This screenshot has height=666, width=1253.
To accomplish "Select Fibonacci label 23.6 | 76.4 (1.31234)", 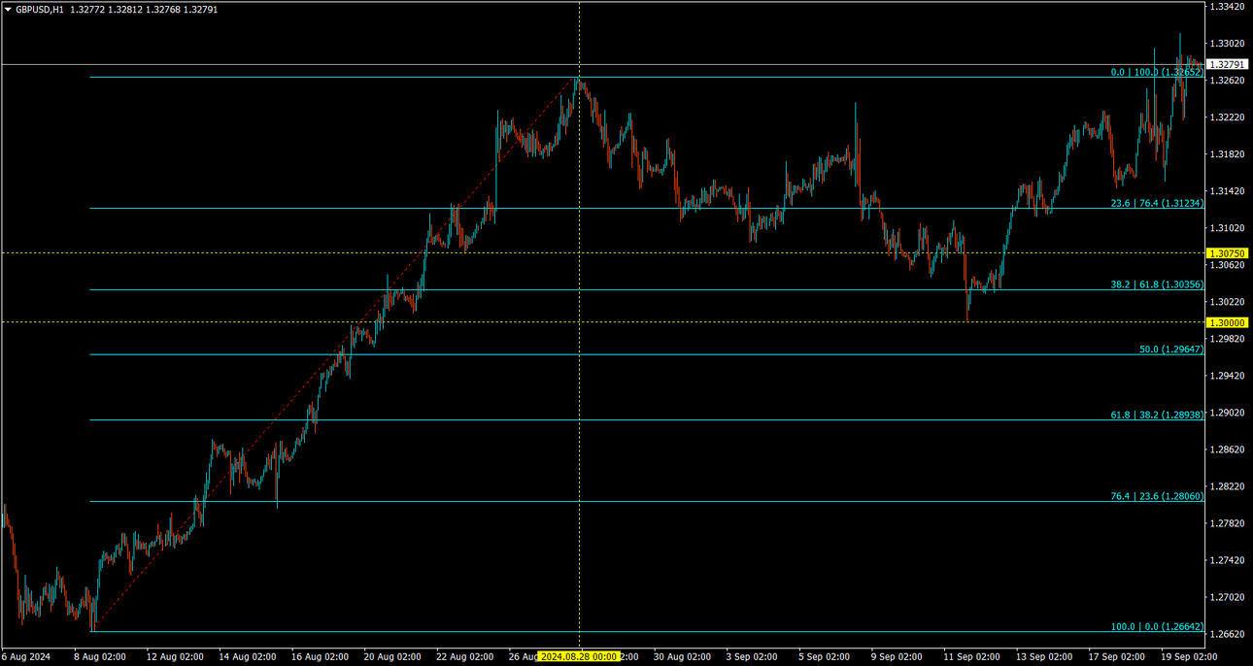I will tap(1157, 203).
